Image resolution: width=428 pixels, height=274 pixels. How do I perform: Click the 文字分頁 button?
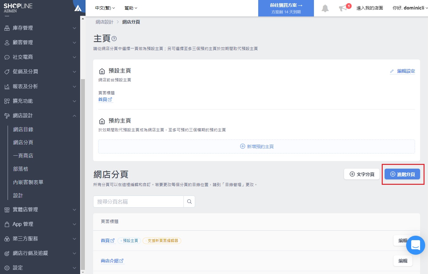click(x=362, y=174)
